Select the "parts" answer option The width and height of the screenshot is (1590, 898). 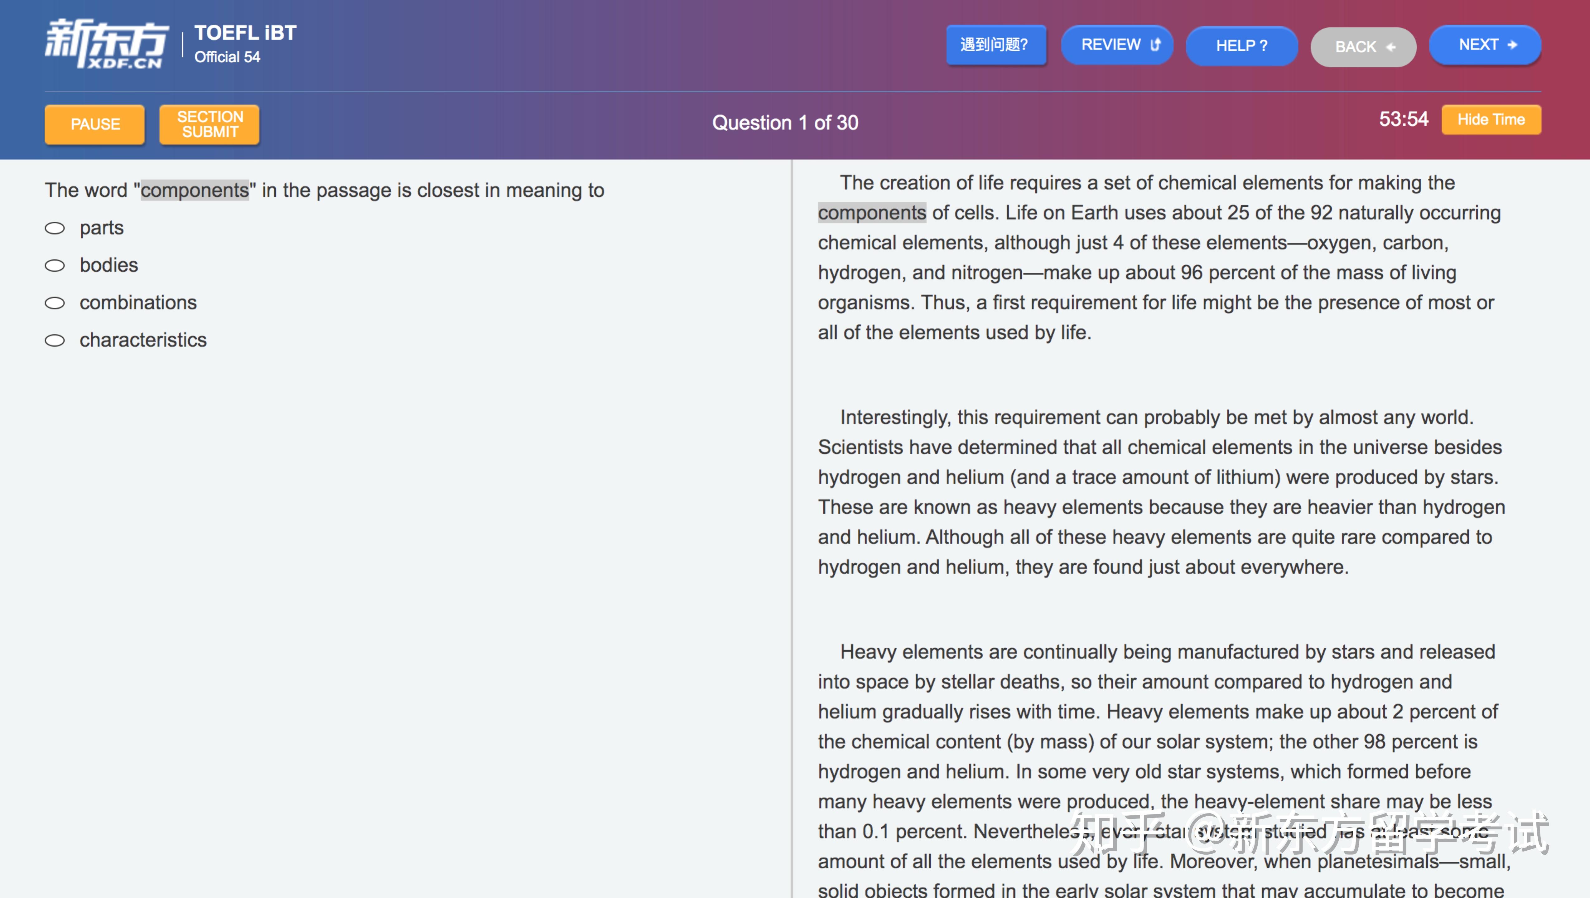click(55, 228)
